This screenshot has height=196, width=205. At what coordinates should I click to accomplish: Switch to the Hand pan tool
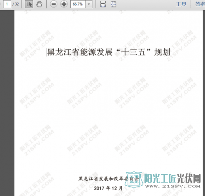tap(39, 4)
